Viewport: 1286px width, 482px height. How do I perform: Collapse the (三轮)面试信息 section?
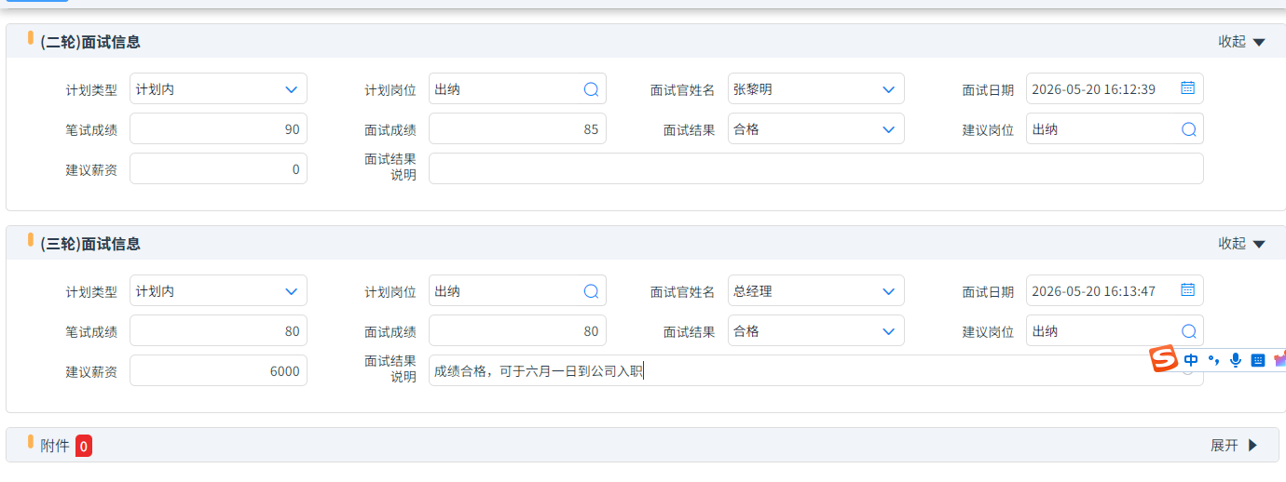[1241, 244]
